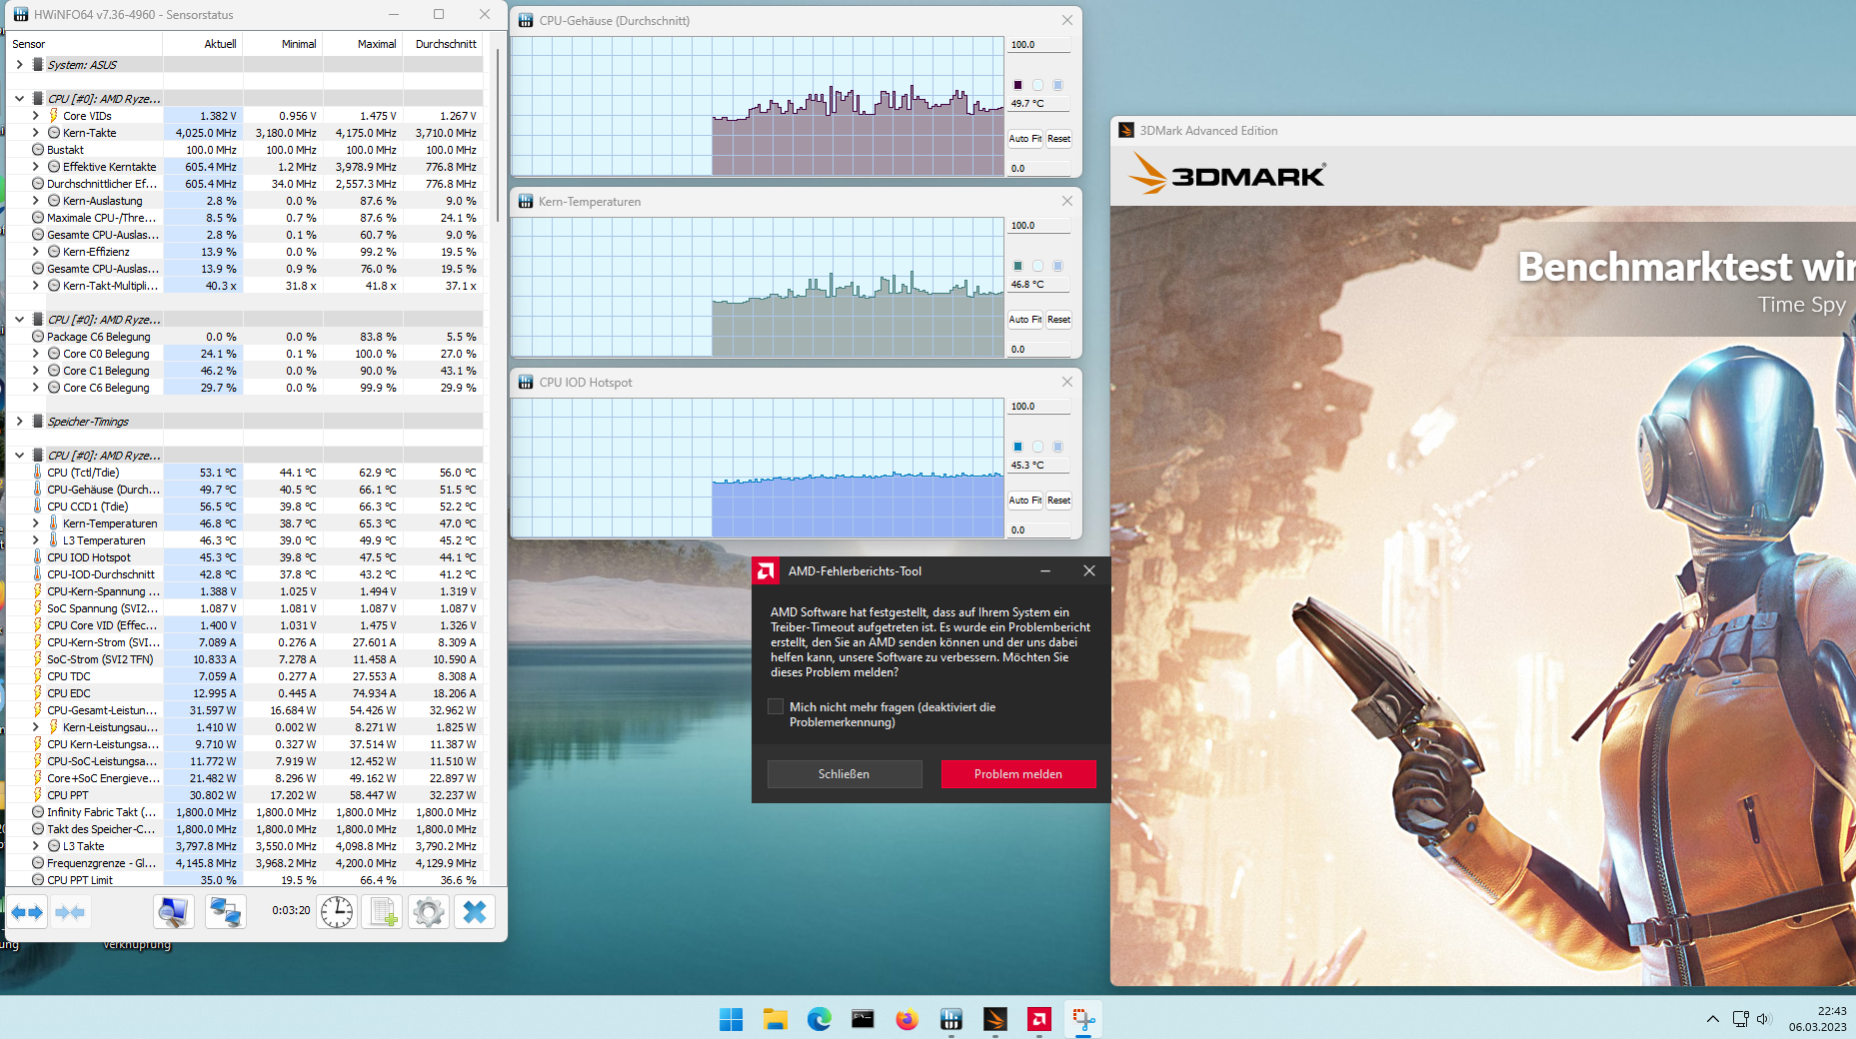Viewport: 1856px width, 1039px height.
Task: Open clock and date in system tray
Action: 1818,1019
